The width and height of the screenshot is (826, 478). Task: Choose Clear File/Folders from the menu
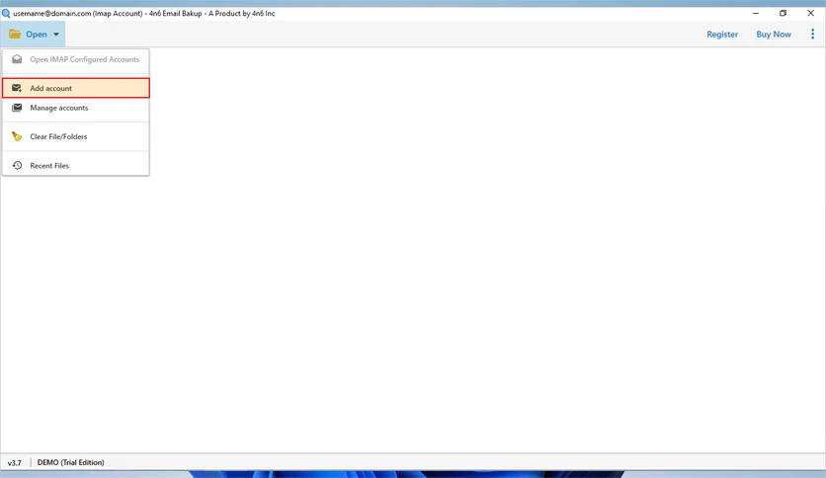click(76, 136)
